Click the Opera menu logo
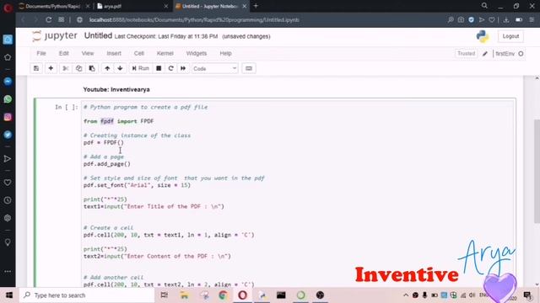The image size is (540, 303). [8, 8]
